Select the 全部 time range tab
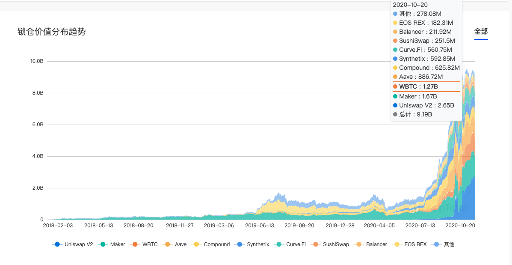 pyautogui.click(x=481, y=32)
